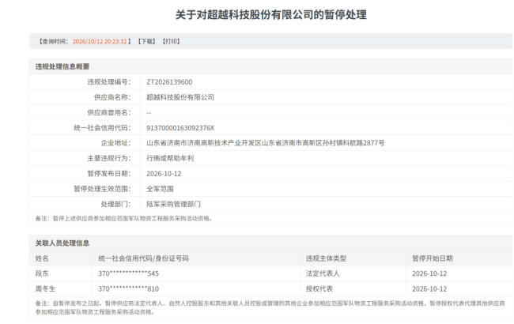The height and width of the screenshot is (324, 514).
Task: Click the 姓名 column header
Action: (42, 258)
